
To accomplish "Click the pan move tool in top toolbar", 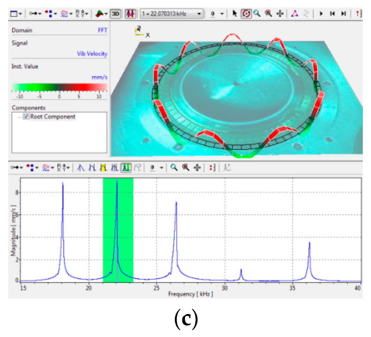I will (x=280, y=13).
